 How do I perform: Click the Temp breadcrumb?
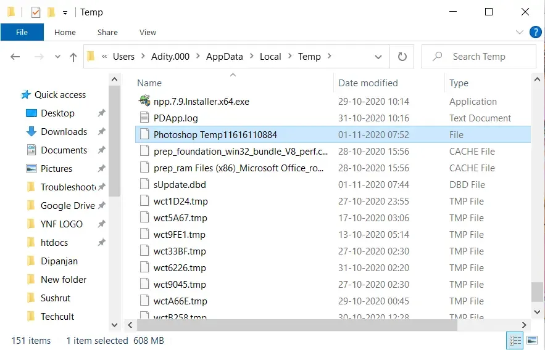coord(309,57)
